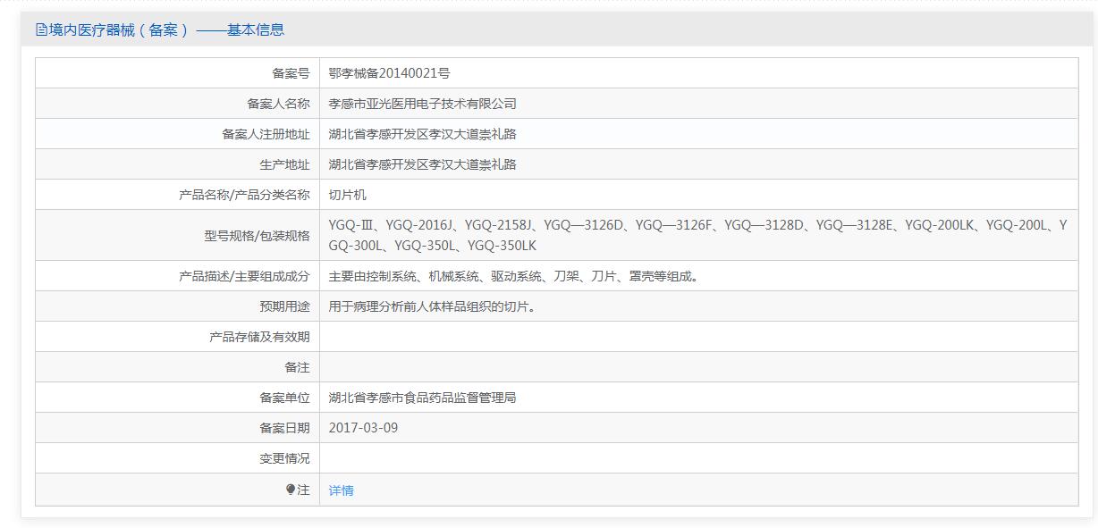Click the 备案人名称 label
Viewport: 1098px width, 528px height.
click(278, 104)
